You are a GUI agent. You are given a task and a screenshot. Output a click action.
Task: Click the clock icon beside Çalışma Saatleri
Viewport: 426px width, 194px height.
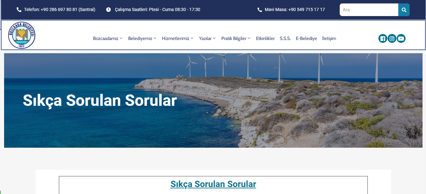coord(108,10)
